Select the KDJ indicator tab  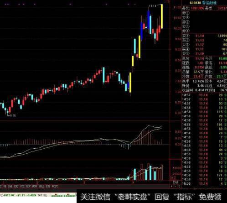(16, 186)
